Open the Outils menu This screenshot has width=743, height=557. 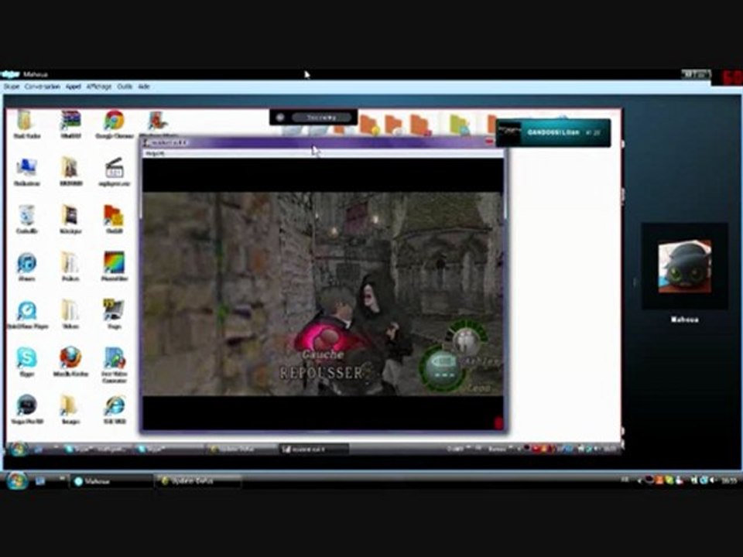click(x=125, y=87)
